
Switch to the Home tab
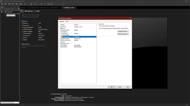[24, 8]
